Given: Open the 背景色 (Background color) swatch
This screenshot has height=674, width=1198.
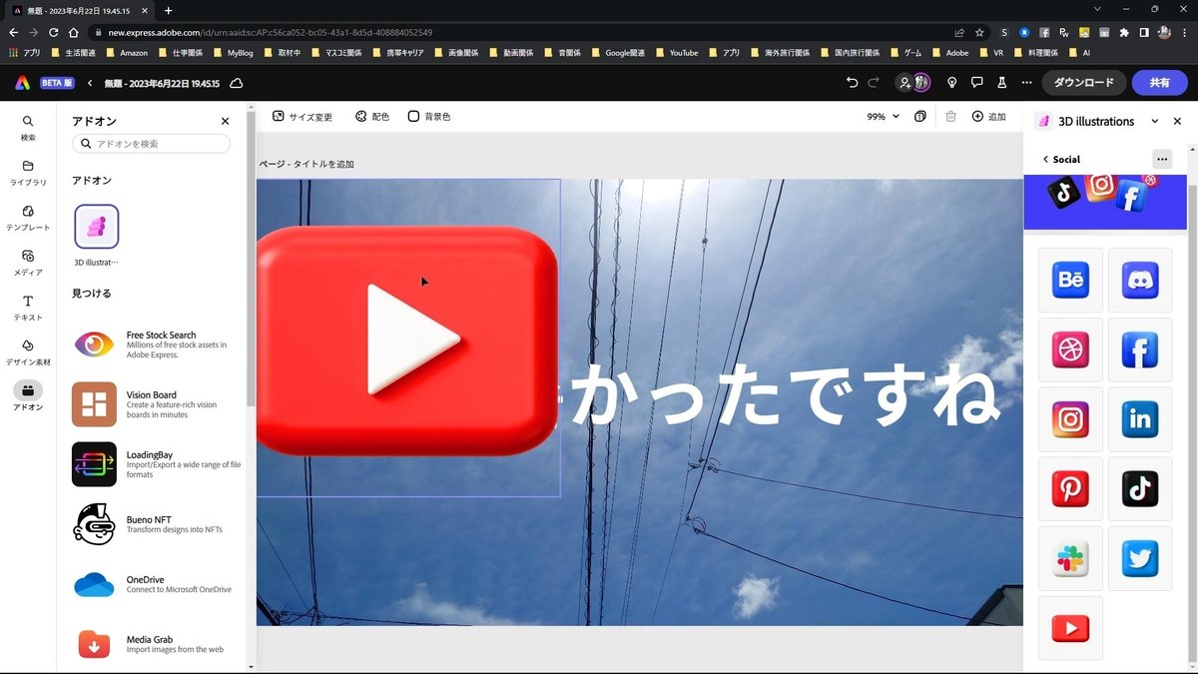Looking at the screenshot, I should (x=429, y=117).
